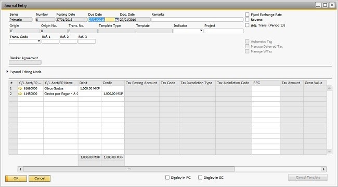This screenshot has height=187, width=338.
Task: Click the Project input field
Action: coord(224,31)
